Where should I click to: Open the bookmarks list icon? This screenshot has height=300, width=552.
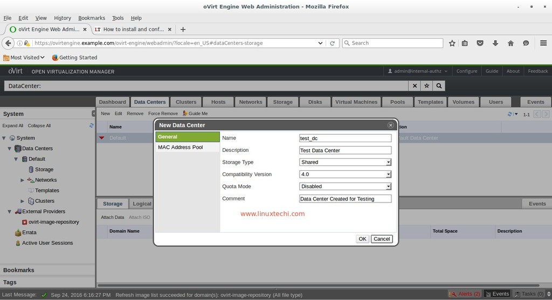coord(465,43)
